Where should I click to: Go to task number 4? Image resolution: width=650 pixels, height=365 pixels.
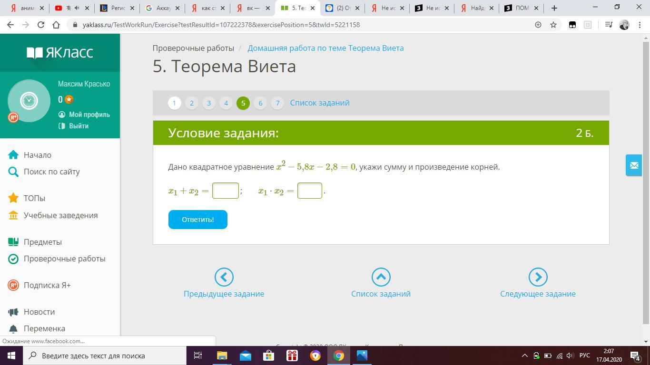(226, 103)
